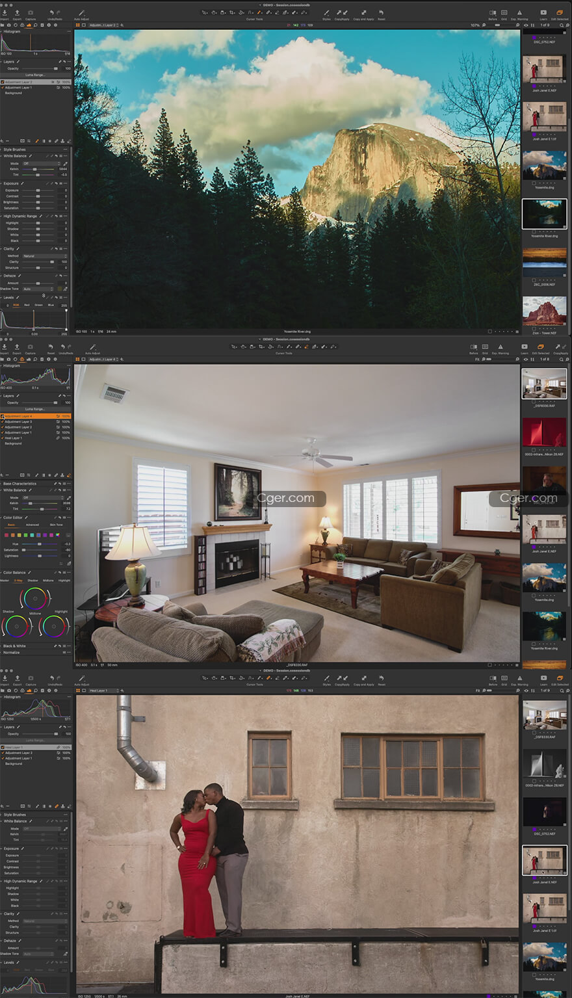Show the Grid in the living room window
The height and width of the screenshot is (998, 572).
pos(485,347)
